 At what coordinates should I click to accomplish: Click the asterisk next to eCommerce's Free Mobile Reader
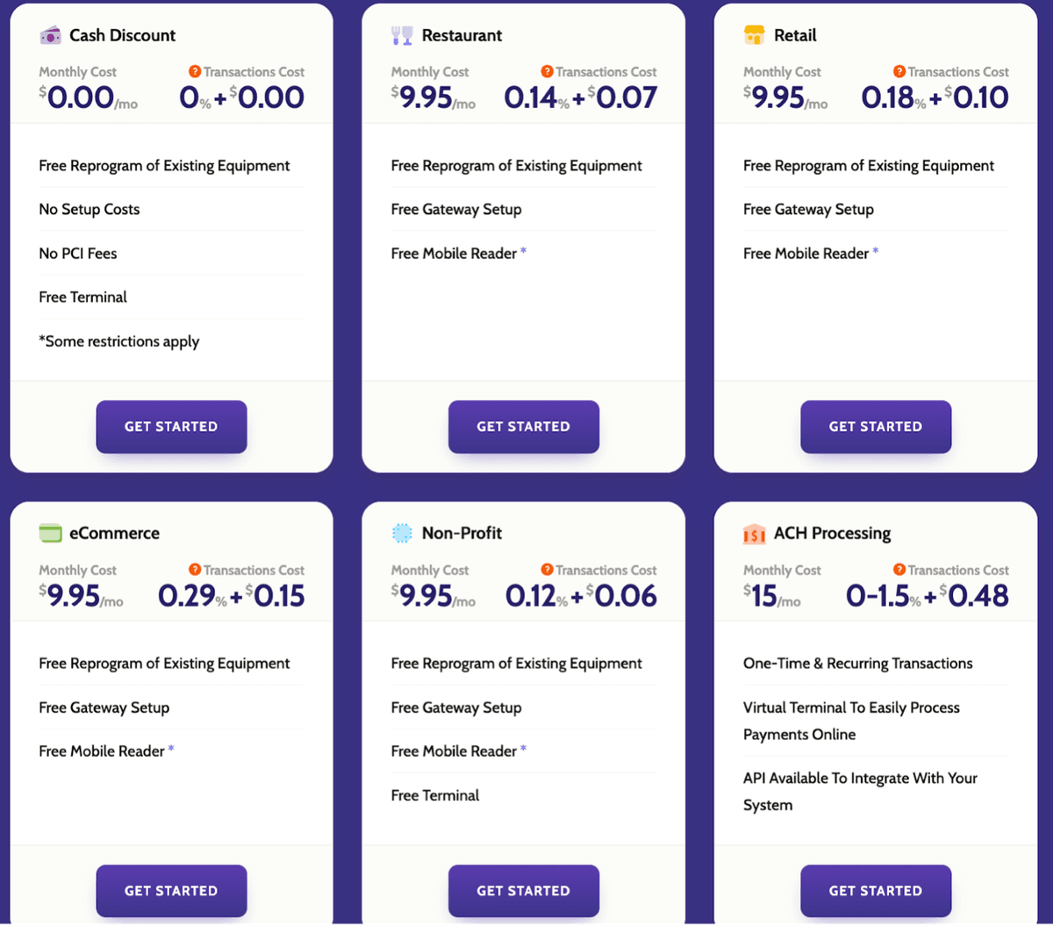[x=171, y=748]
